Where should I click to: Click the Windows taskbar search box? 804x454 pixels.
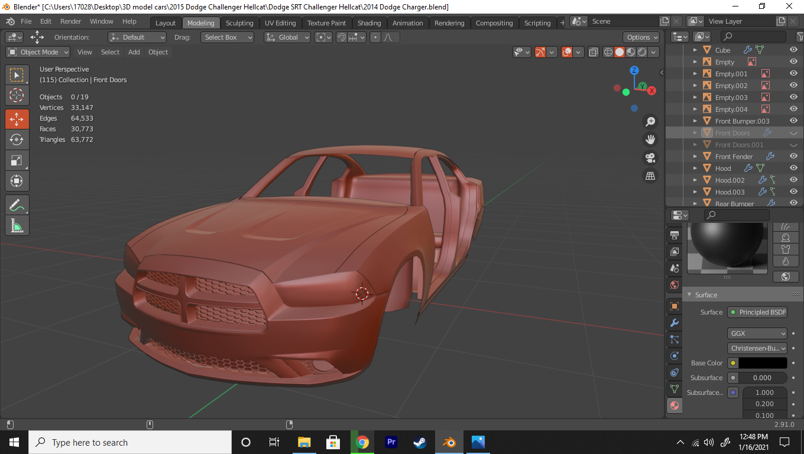130,442
